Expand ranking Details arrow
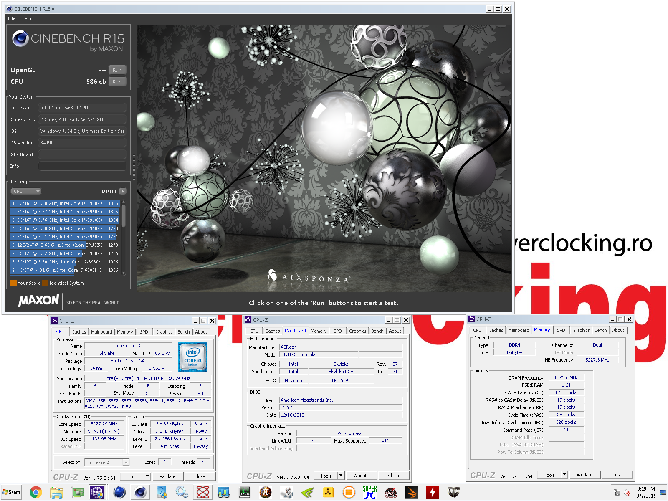Screen dimensions: 668x501 pos(122,191)
